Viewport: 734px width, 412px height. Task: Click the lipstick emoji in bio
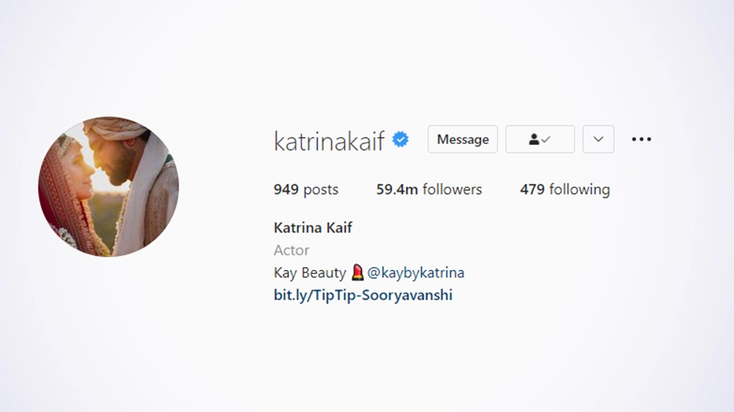point(358,272)
